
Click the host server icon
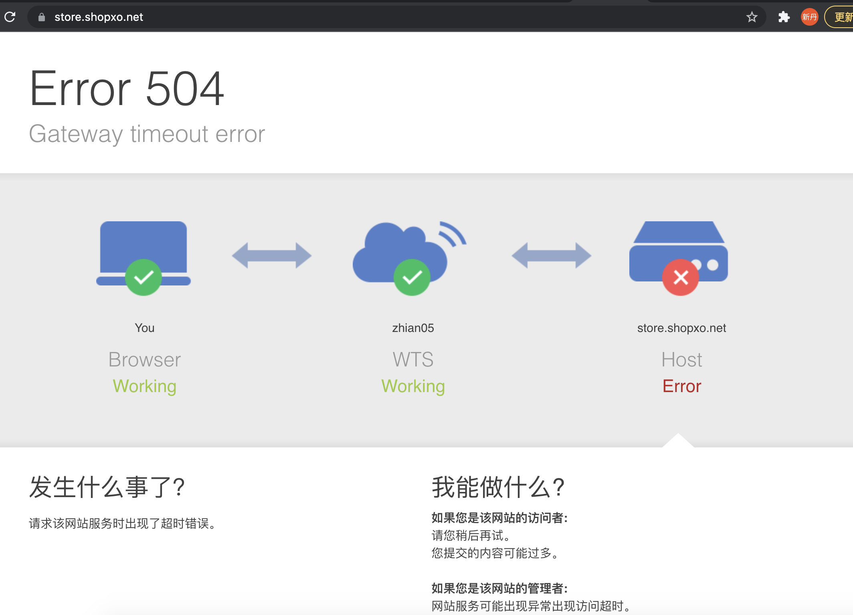click(679, 251)
